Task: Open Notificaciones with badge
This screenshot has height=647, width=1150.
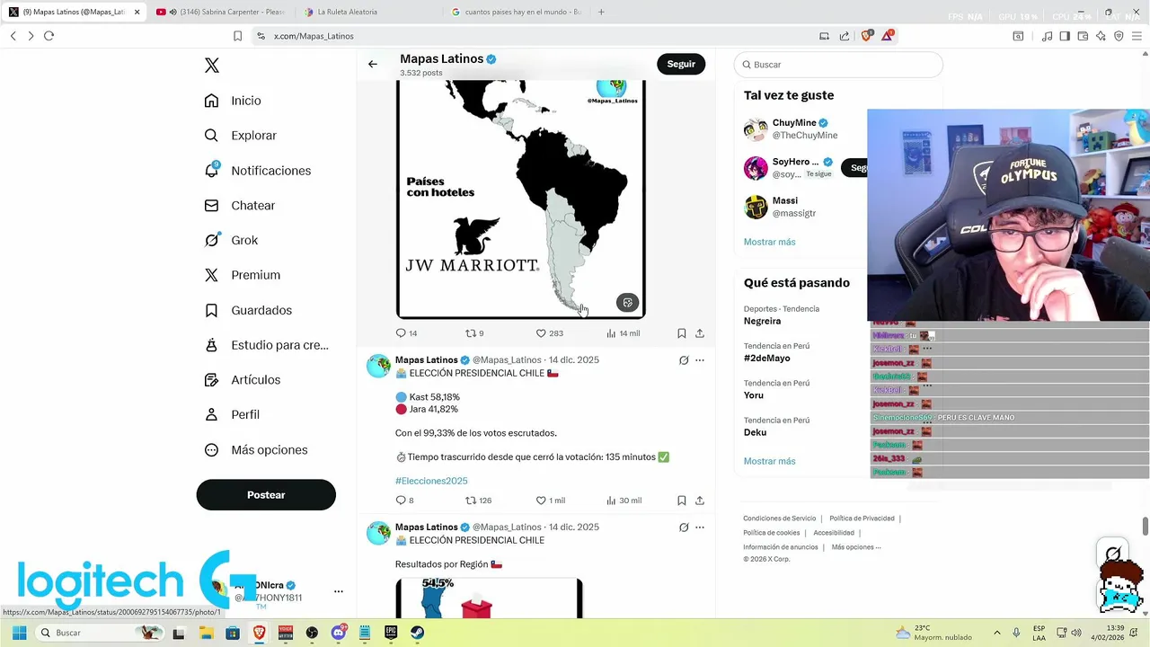Action: (x=257, y=171)
